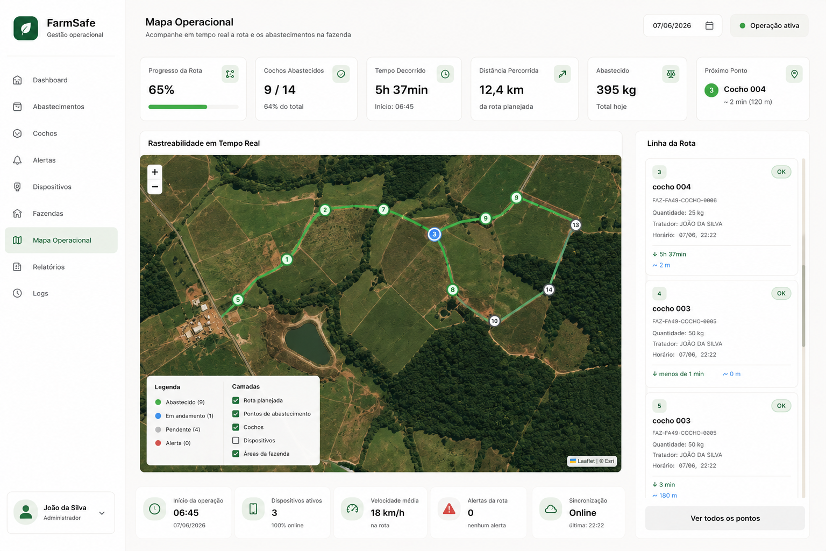Screen dimensions: 826x551
Task: Click João da Silva user avatar
Action: click(25, 512)
